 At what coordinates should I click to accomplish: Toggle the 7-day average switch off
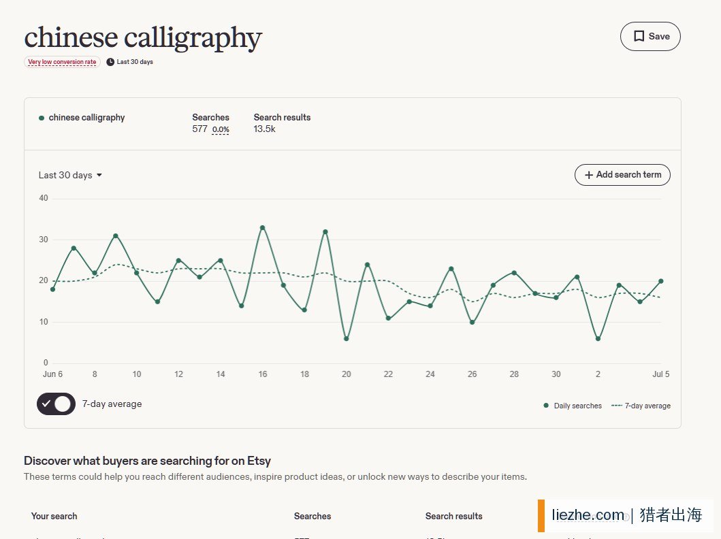(x=56, y=404)
